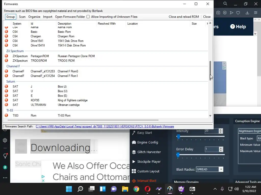The image size is (261, 195).
Task: Click the warning icon for Drive1541 row
Action: [x=6, y=41]
